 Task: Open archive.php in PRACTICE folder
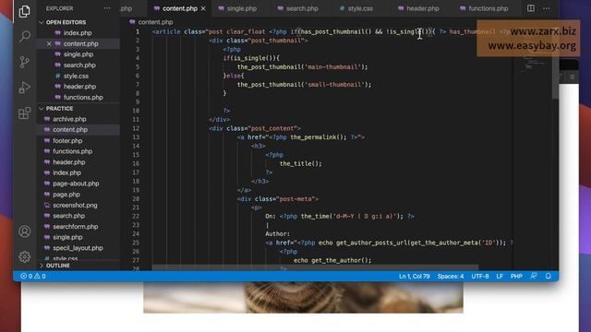(x=69, y=119)
